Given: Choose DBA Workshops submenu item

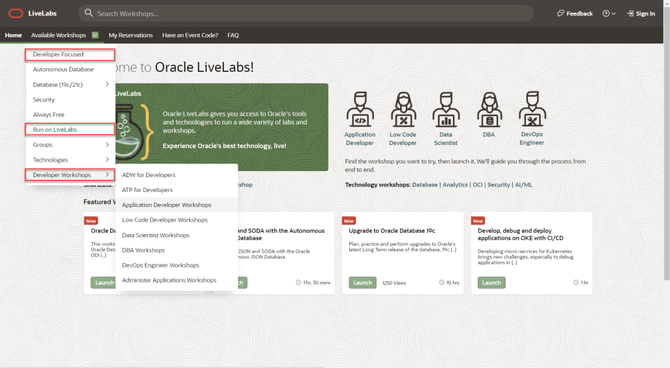Looking at the screenshot, I should pyautogui.click(x=176, y=250).
